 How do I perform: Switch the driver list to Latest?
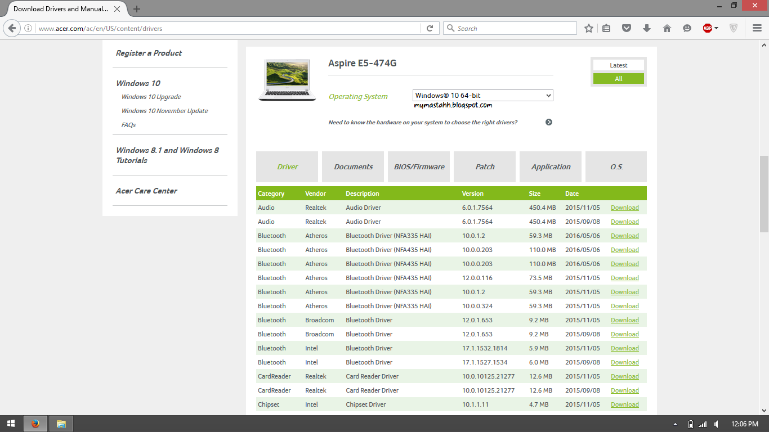(x=618, y=65)
